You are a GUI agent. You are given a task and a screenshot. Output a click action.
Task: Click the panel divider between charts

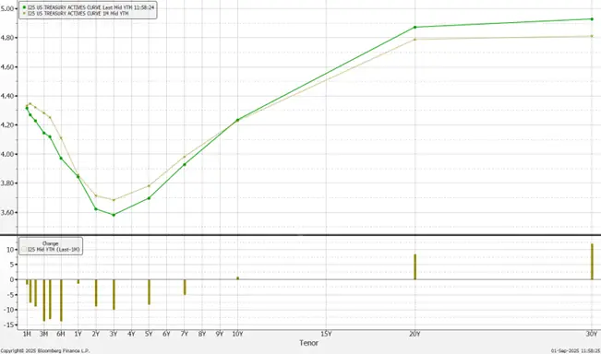click(x=301, y=235)
